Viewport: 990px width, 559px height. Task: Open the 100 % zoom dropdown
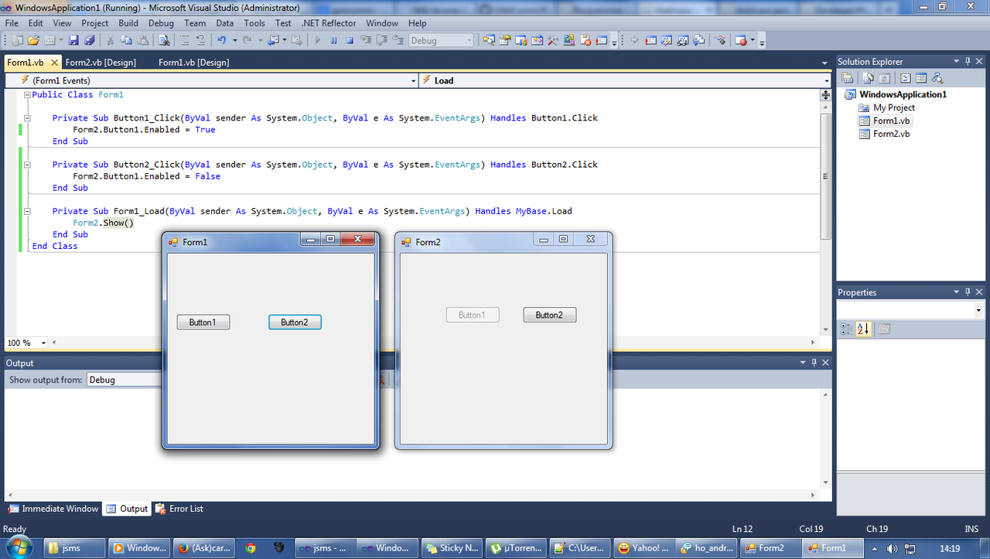point(26,343)
